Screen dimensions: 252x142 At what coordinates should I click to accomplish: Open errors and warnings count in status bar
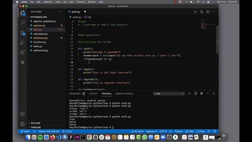[x=67, y=131]
